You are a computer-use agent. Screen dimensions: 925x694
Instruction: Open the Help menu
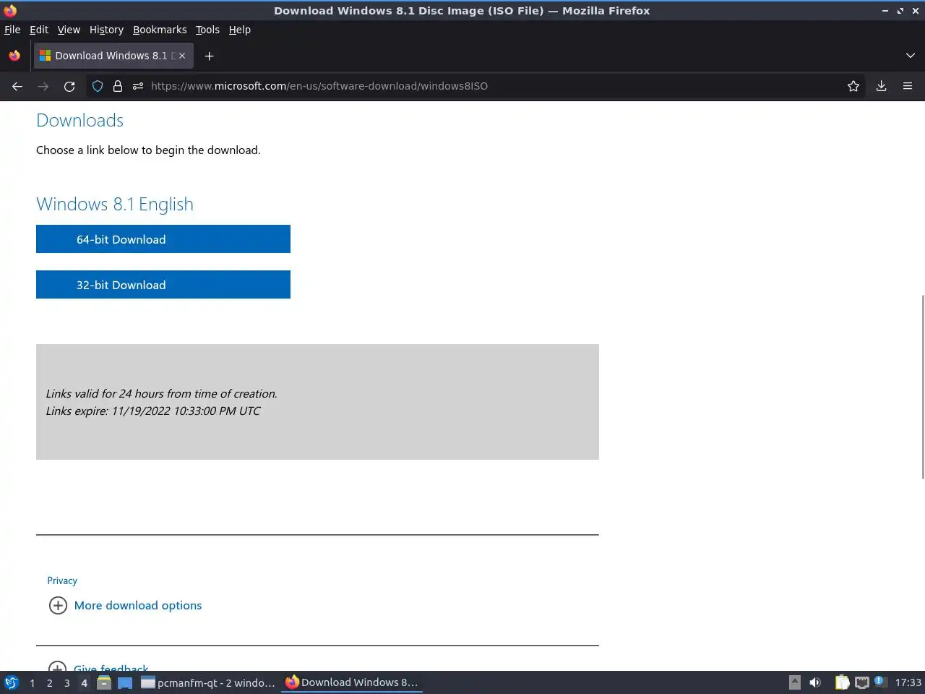coord(240,30)
